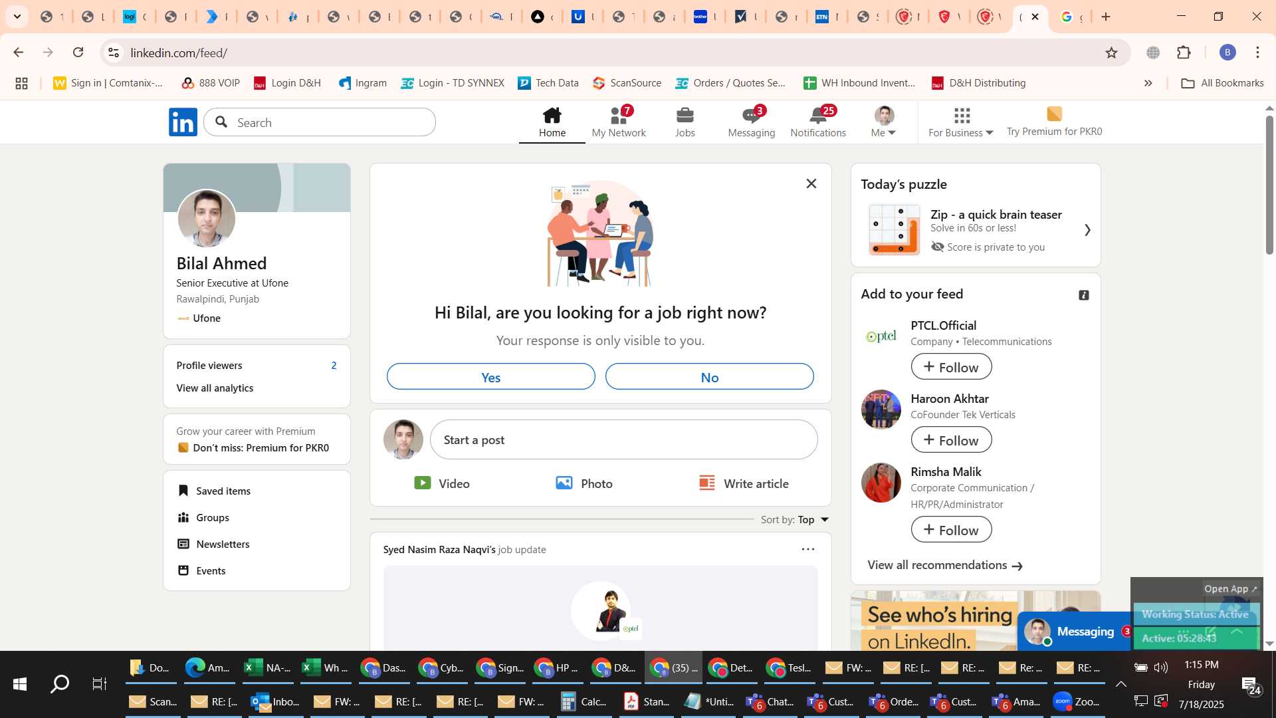Open the LinkedIn logo home link
Image resolution: width=1276 pixels, height=718 pixels.
pyautogui.click(x=183, y=122)
